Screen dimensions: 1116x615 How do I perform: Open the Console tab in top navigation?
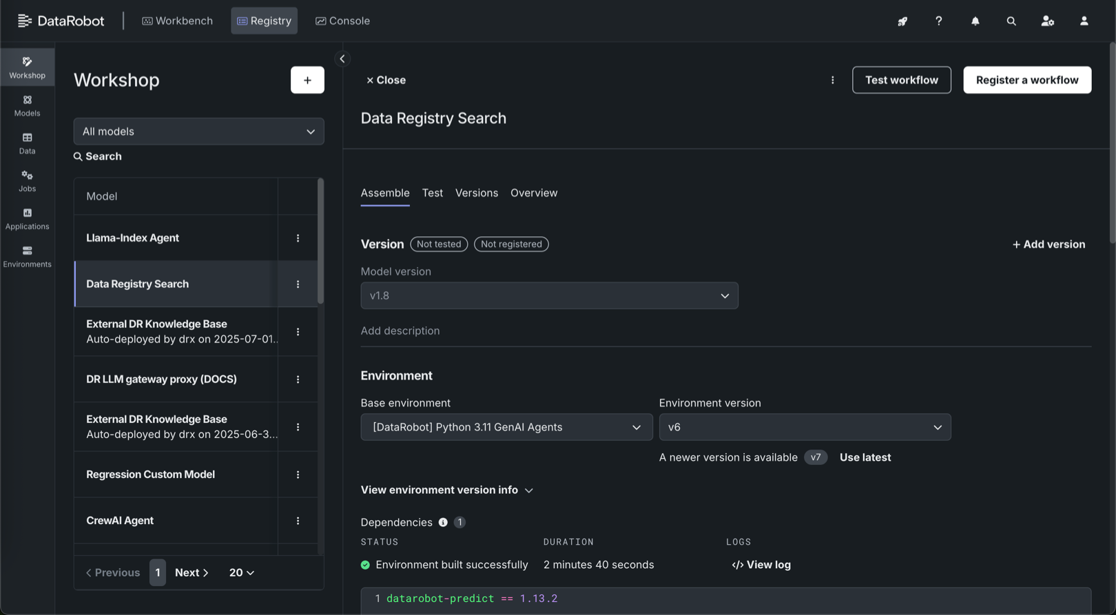342,21
